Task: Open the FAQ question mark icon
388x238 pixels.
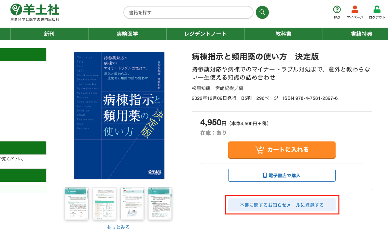Action: tap(337, 10)
